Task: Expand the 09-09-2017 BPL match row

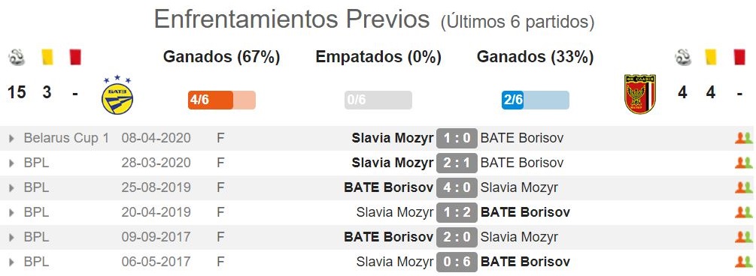Action: point(11,237)
